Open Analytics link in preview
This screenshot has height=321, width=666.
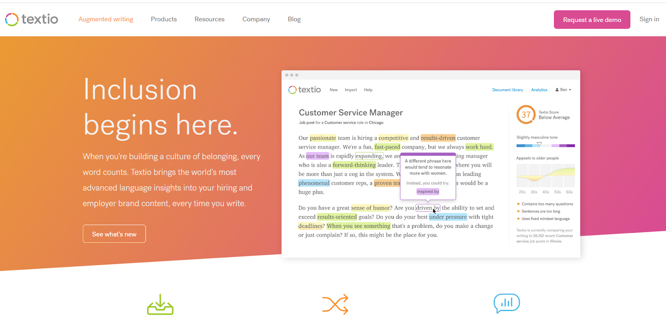click(x=539, y=90)
